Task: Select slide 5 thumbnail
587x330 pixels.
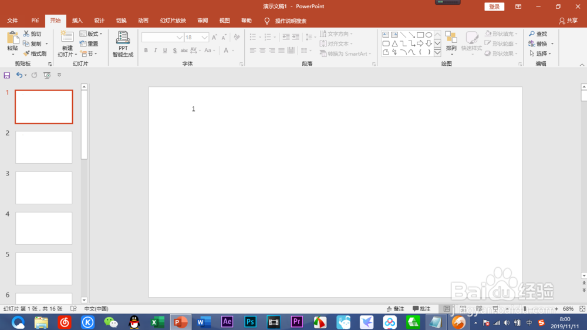Action: coord(44,268)
